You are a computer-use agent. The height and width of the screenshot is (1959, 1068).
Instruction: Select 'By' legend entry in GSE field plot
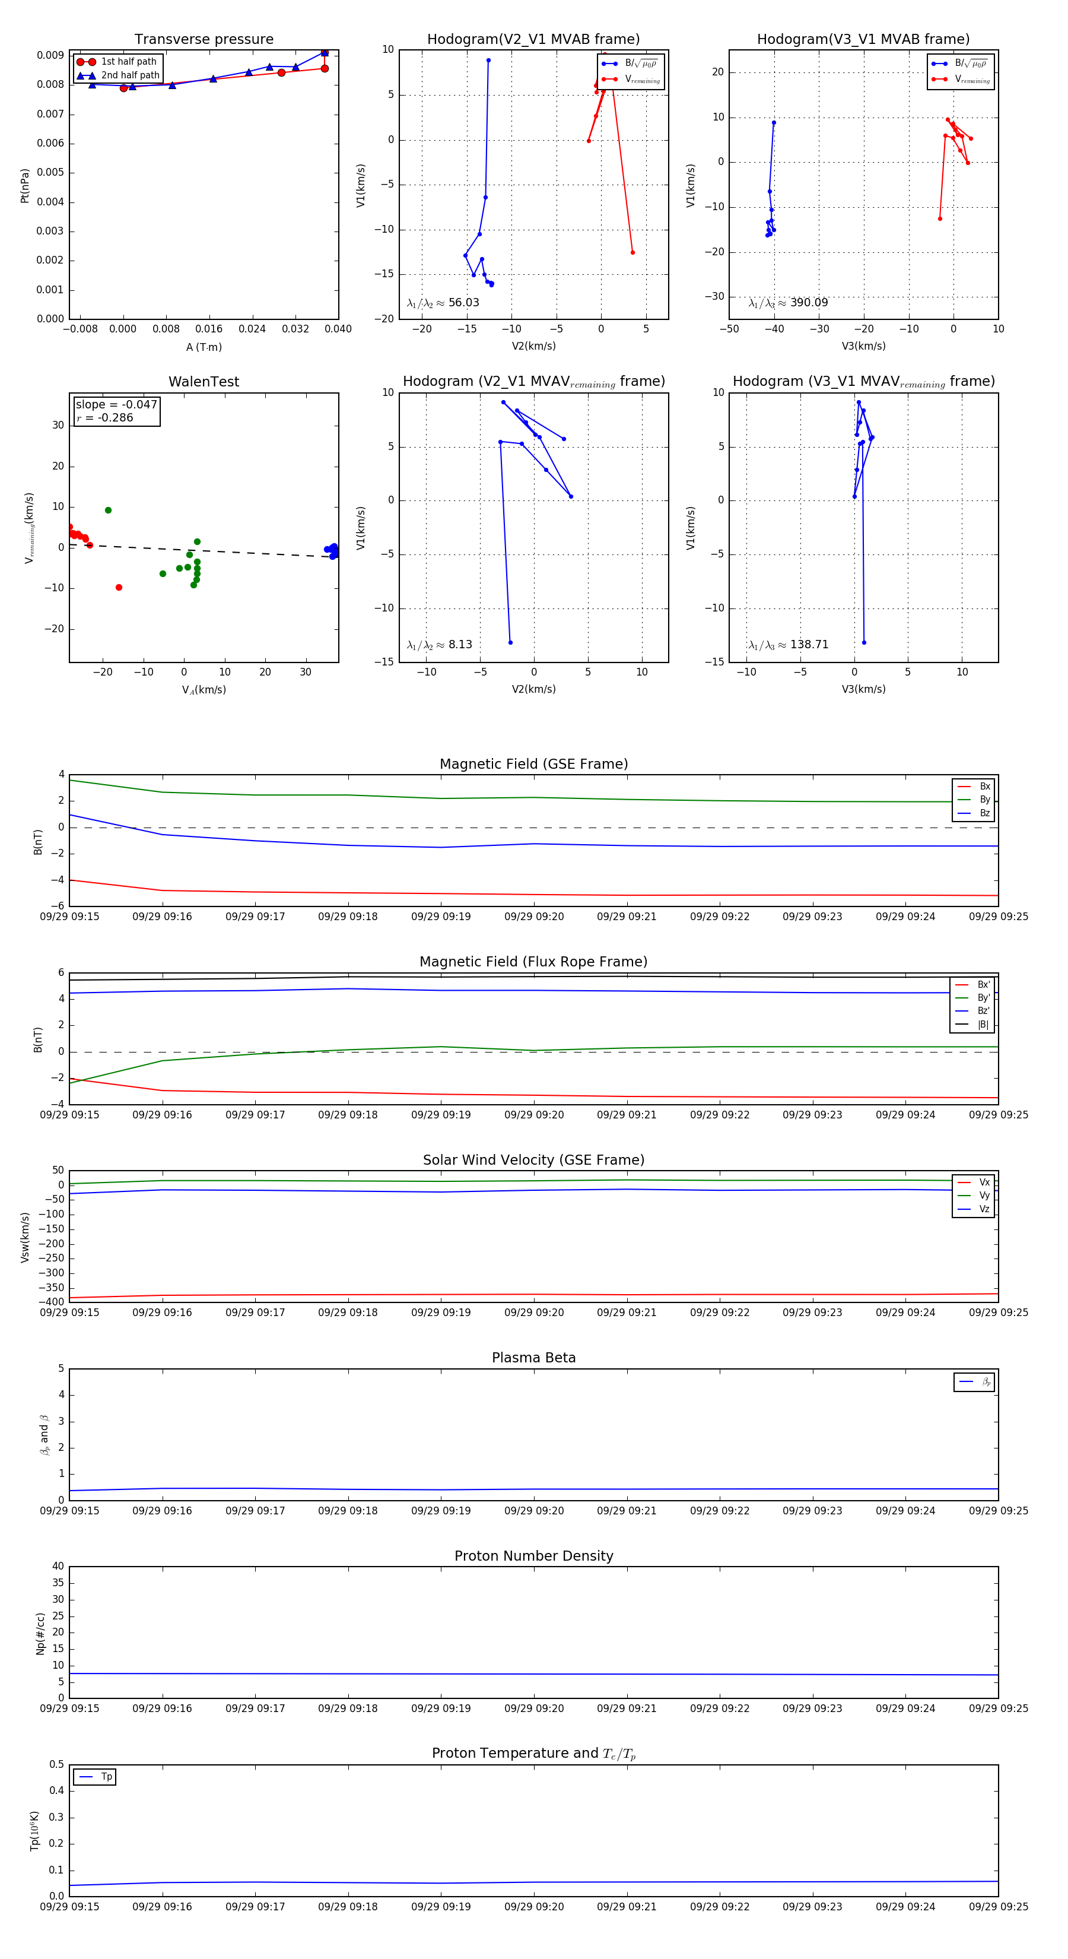click(x=974, y=799)
